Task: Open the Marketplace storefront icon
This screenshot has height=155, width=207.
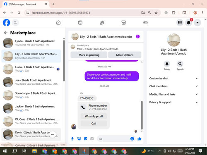Action: 124,23
